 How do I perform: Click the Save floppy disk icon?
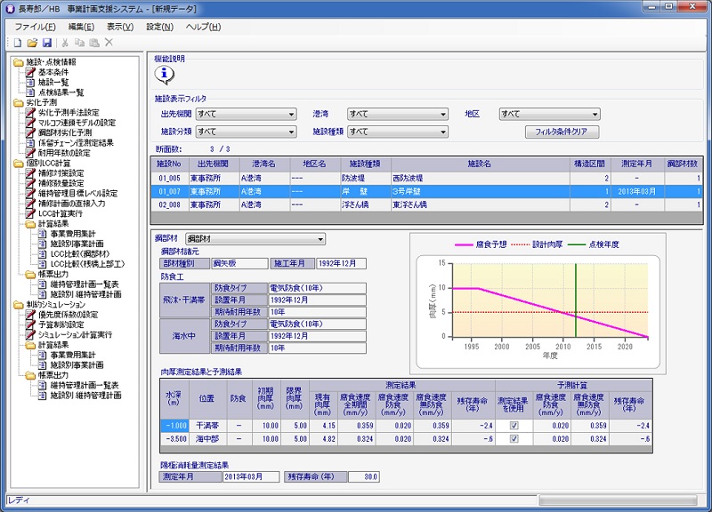[x=46, y=42]
